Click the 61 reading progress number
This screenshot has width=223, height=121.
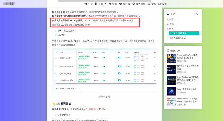tap(197, 14)
